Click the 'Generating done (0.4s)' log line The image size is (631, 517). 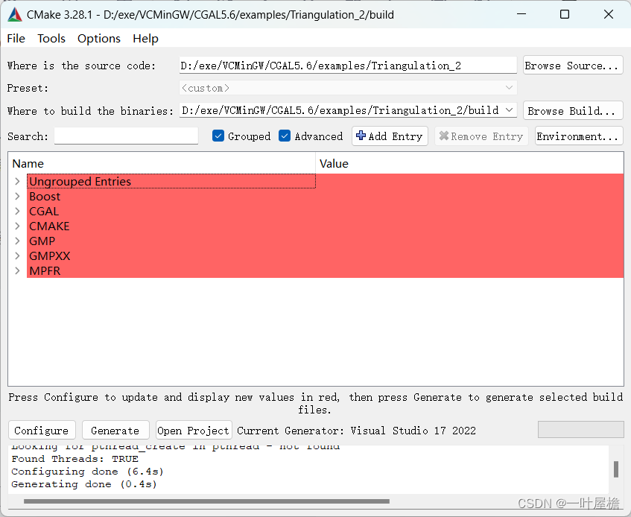[84, 484]
